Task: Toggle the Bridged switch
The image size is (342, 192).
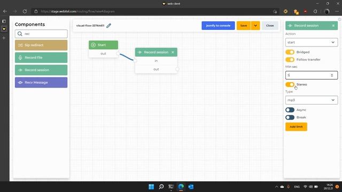Action: (290, 52)
